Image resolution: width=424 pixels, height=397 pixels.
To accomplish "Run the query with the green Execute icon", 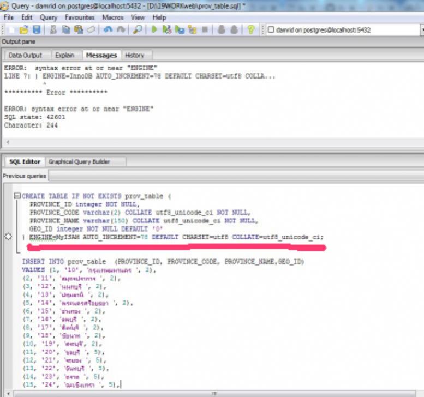I will coord(154,30).
